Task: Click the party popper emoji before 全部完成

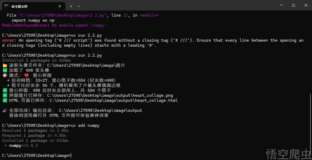Action: pos(4,110)
